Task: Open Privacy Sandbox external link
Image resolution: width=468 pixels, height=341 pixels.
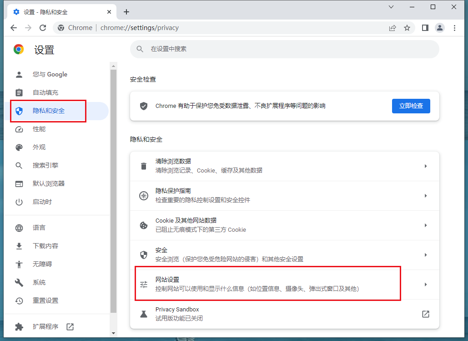Action: point(425,314)
